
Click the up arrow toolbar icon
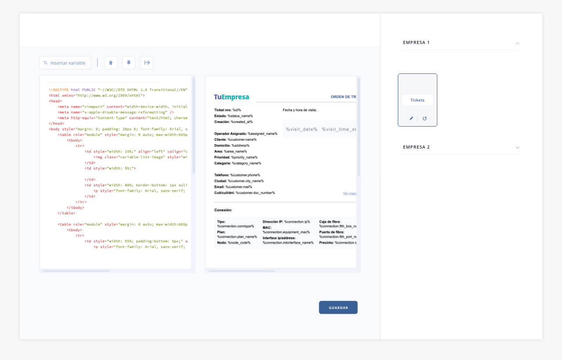pos(111,63)
